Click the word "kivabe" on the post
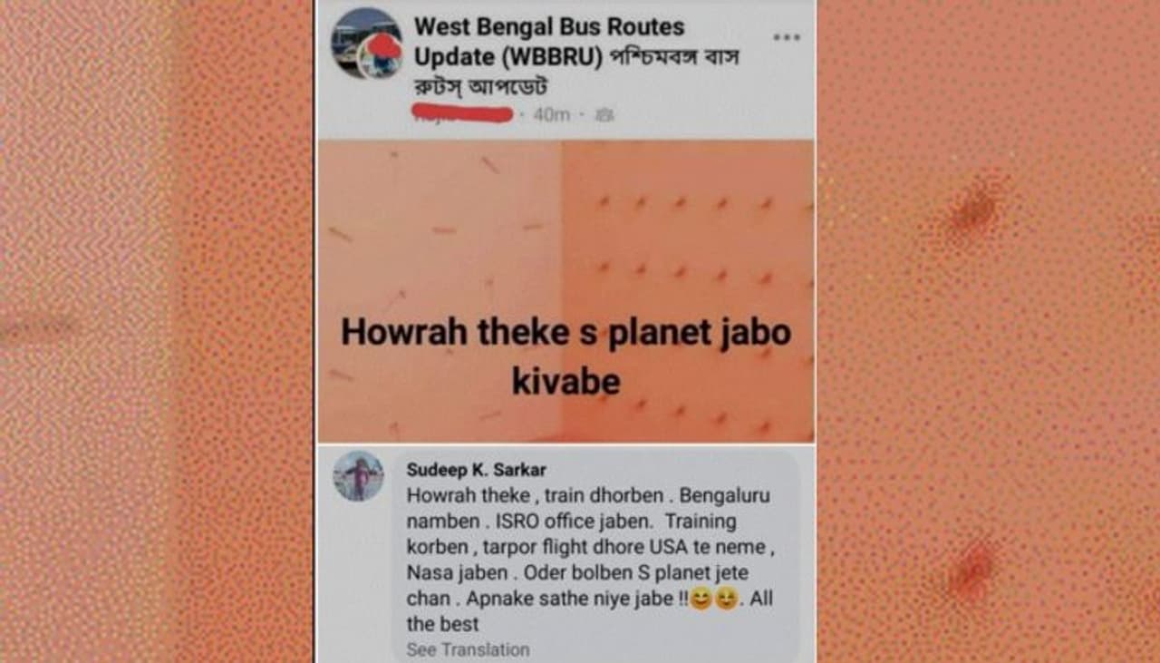The image size is (1160, 663). coord(566,381)
